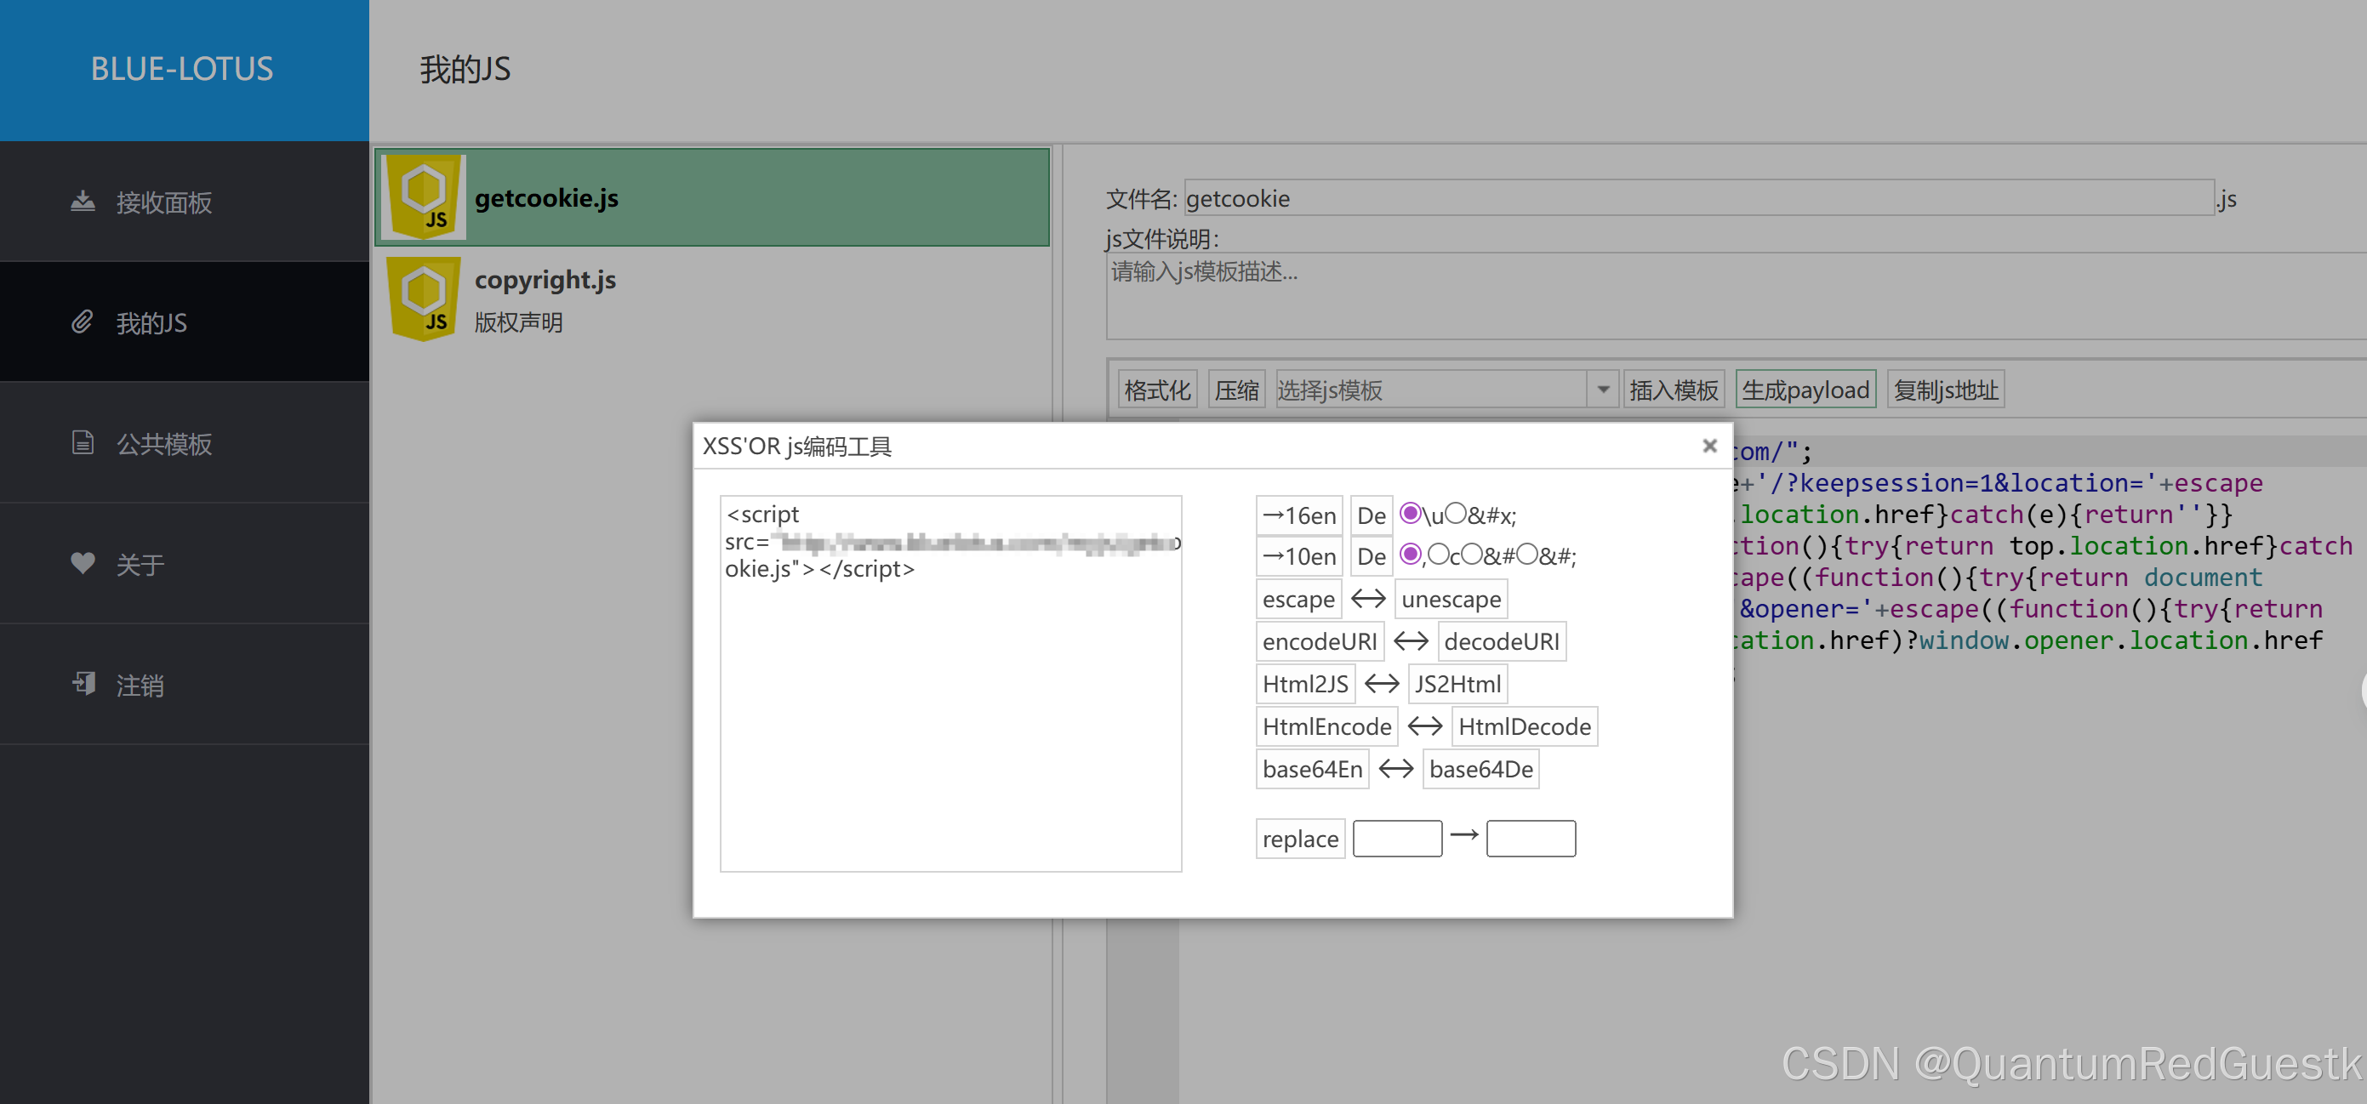Click the logout icon beside 注销
This screenshot has height=1104, width=2367.
coord(83,683)
